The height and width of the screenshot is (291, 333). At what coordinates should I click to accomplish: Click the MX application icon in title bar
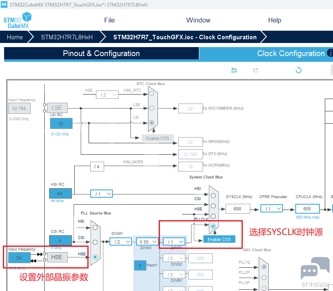[4, 5]
